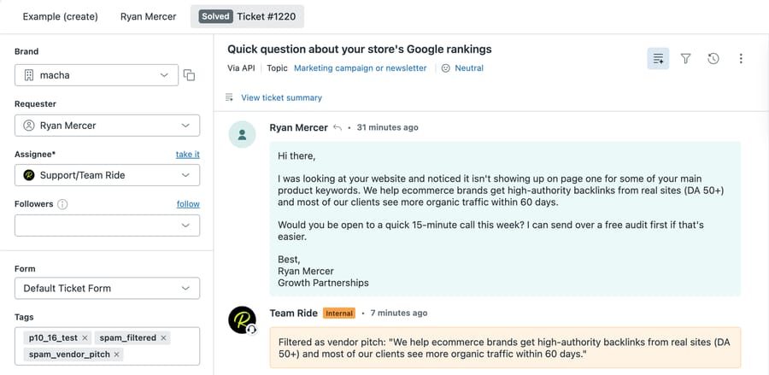Expand the empty Followers dropdown
769x375 pixels.
[108, 226]
